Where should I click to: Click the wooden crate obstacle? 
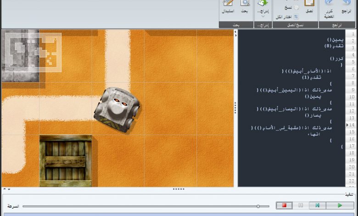click(66, 161)
